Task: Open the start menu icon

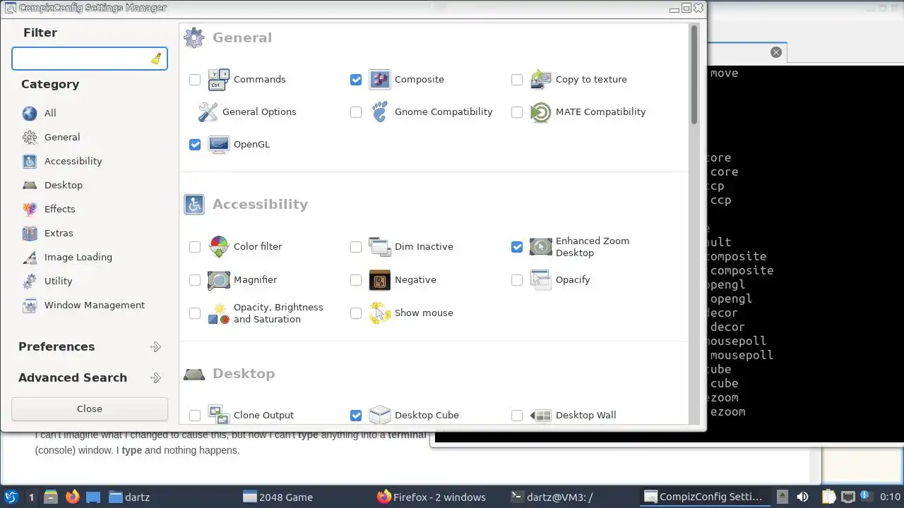Action: (x=11, y=497)
